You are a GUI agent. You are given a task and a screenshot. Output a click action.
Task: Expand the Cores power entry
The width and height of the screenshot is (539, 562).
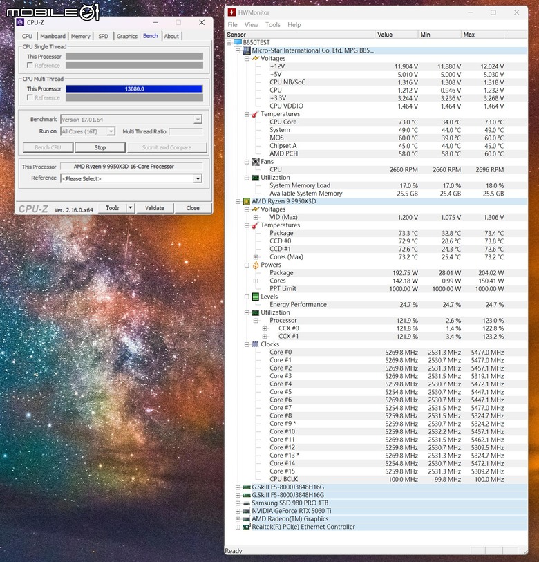[256, 281]
